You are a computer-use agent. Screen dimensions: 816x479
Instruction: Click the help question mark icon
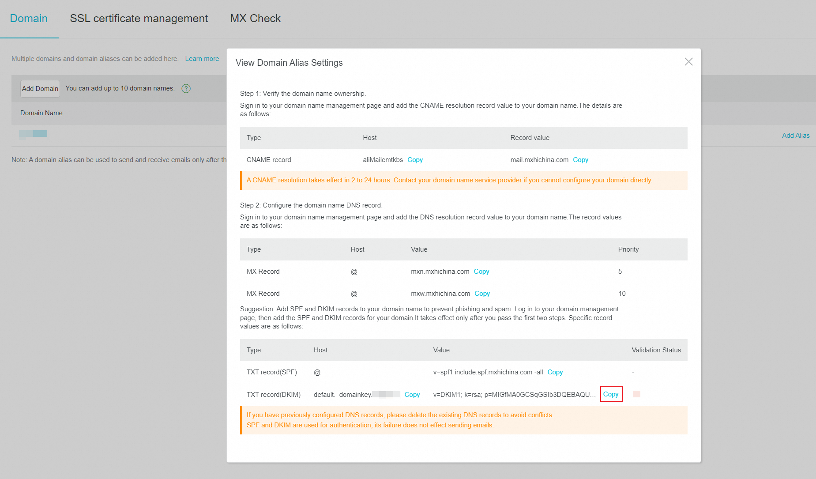pos(186,88)
